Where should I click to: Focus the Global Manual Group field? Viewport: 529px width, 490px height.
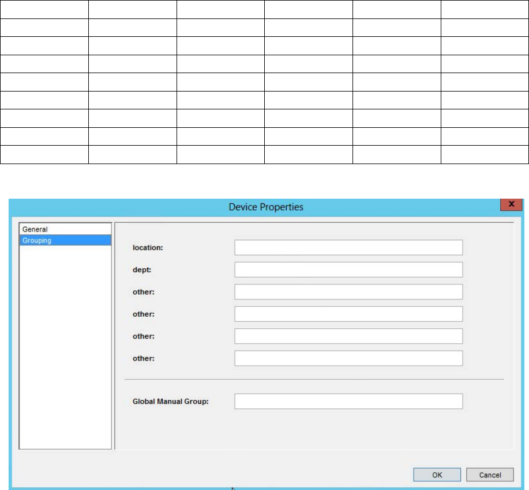348,401
